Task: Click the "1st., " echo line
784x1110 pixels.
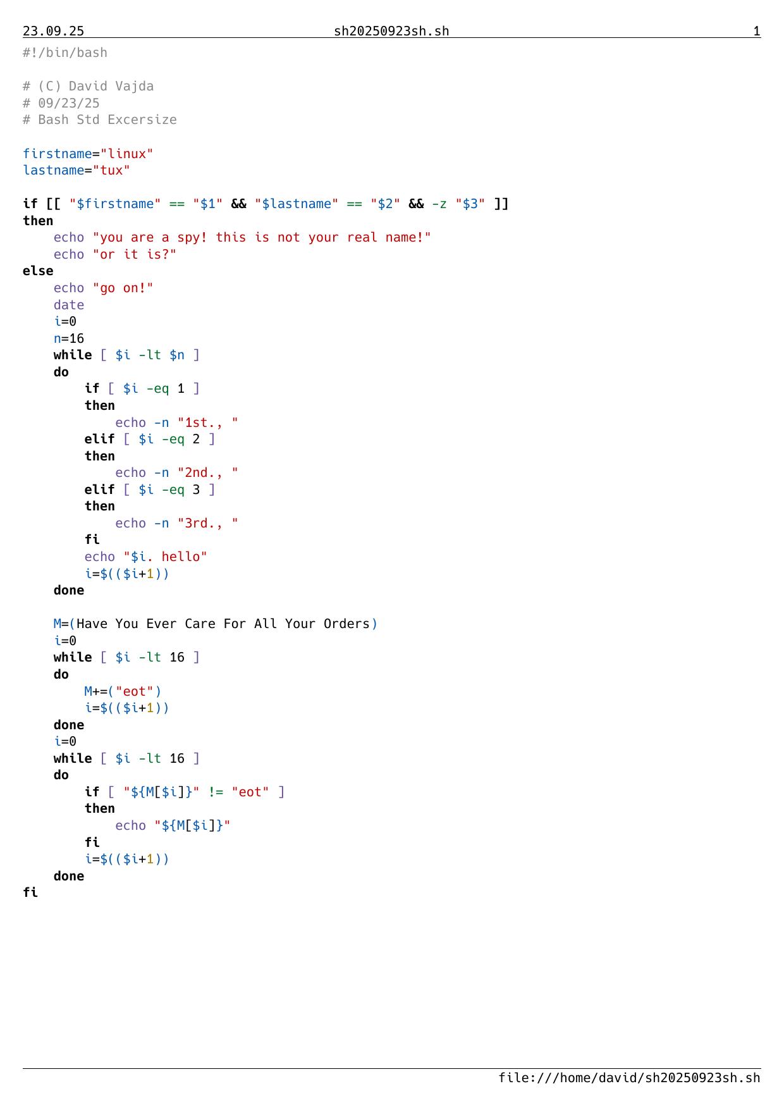Action: click(x=176, y=422)
